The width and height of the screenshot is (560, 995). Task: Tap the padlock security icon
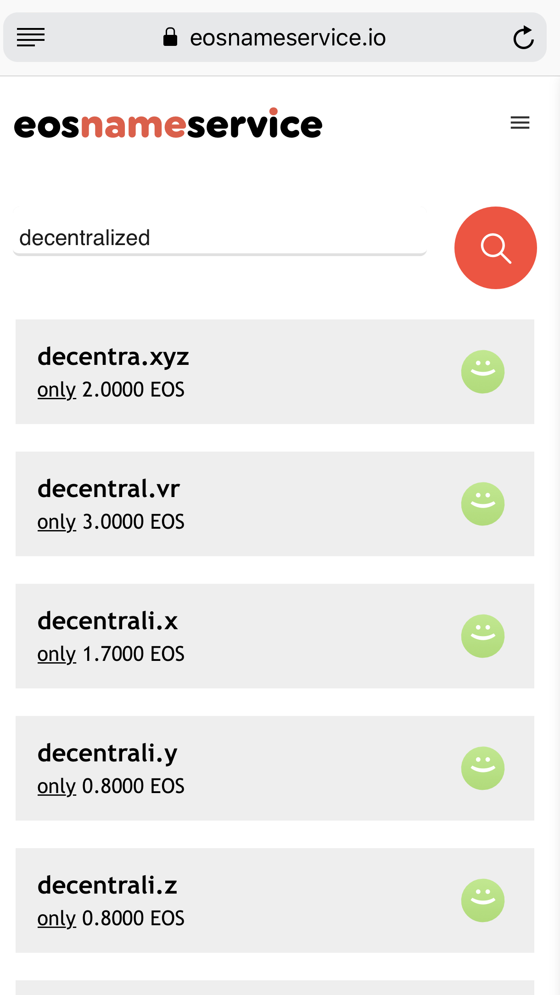click(170, 38)
